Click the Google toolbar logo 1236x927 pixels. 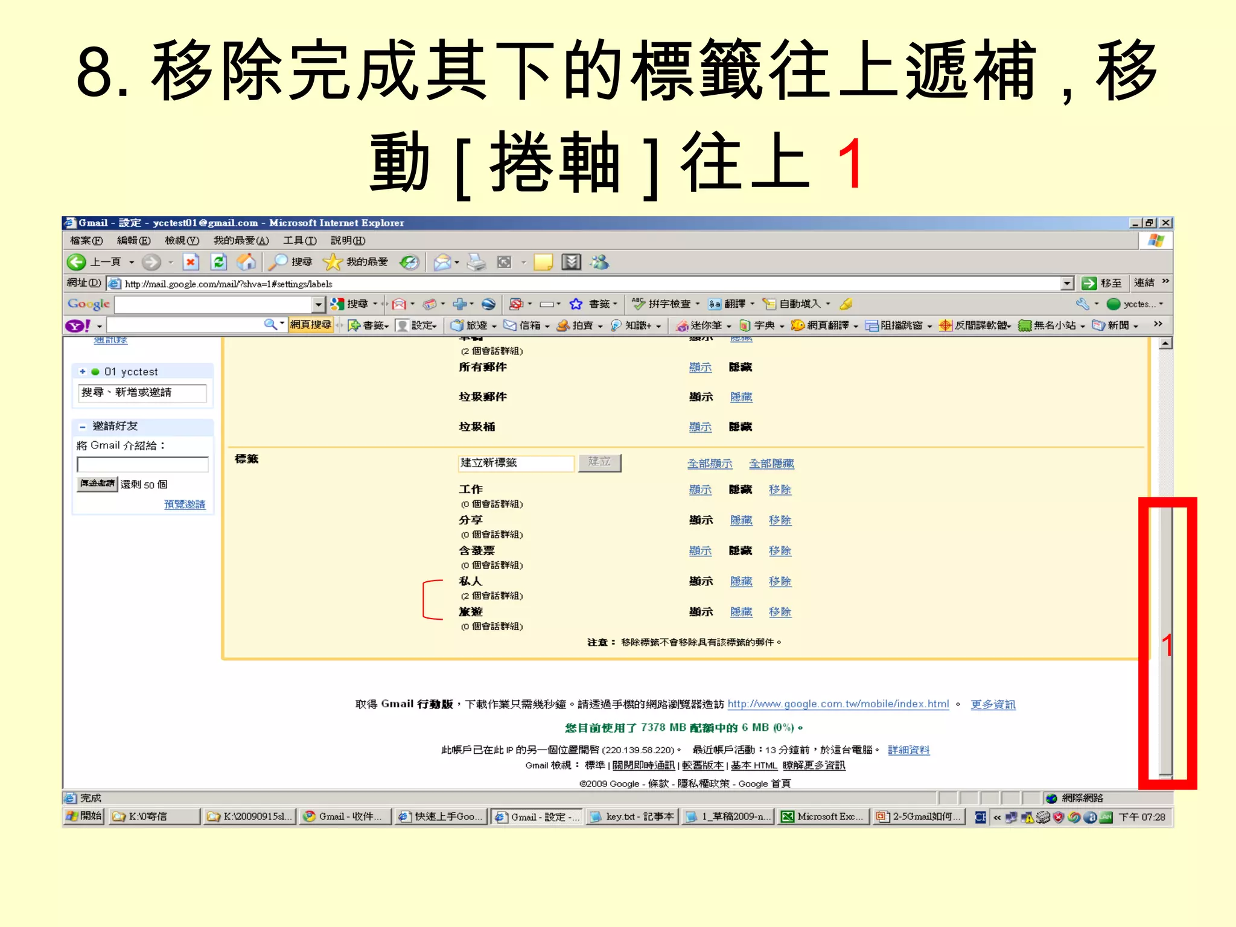(x=89, y=304)
